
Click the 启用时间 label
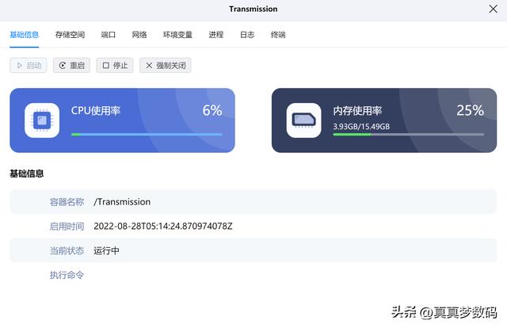point(67,226)
